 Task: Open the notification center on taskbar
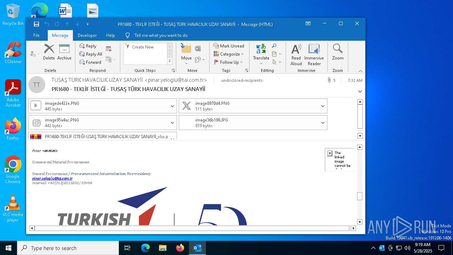pyautogui.click(x=441, y=248)
